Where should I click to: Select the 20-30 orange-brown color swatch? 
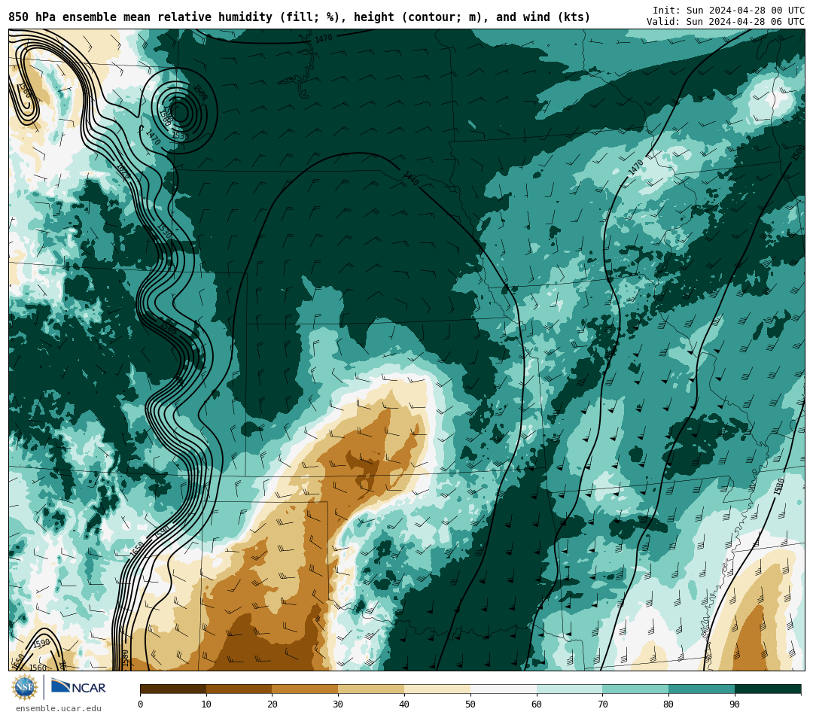(306, 689)
